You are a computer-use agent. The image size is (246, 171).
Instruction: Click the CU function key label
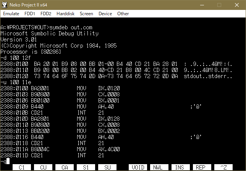[x=43, y=168]
